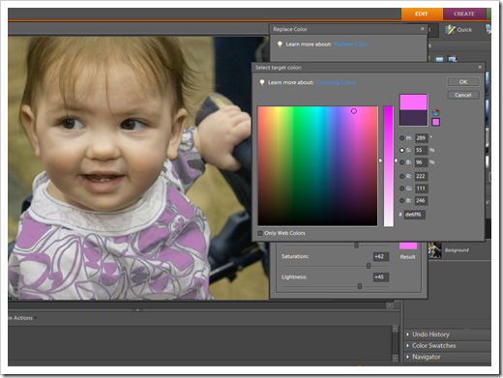Close the Select target color dialog
This screenshot has width=503, height=378.
coord(480,67)
